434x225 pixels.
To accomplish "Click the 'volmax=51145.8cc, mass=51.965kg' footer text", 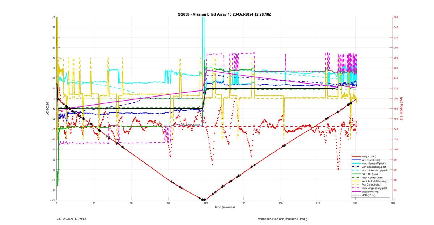I will pyautogui.click(x=282, y=219).
